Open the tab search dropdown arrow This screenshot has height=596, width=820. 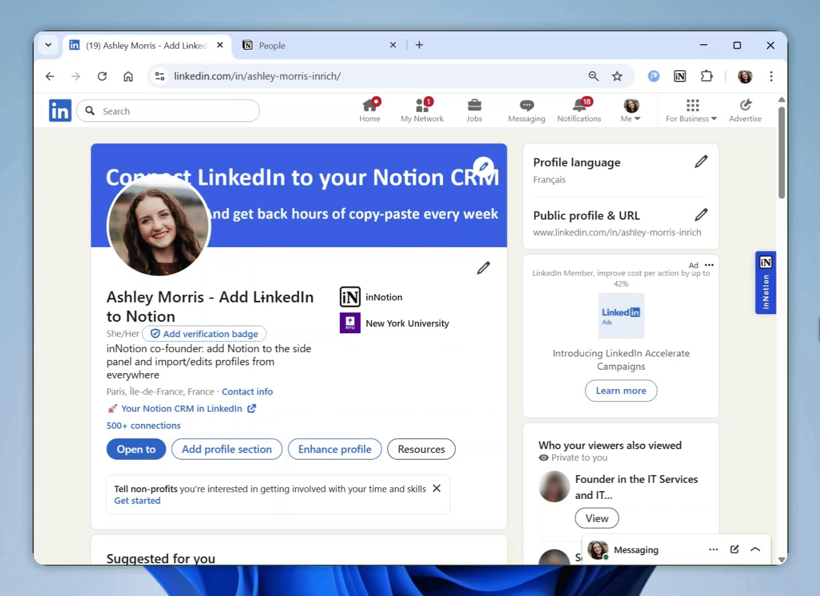click(49, 45)
